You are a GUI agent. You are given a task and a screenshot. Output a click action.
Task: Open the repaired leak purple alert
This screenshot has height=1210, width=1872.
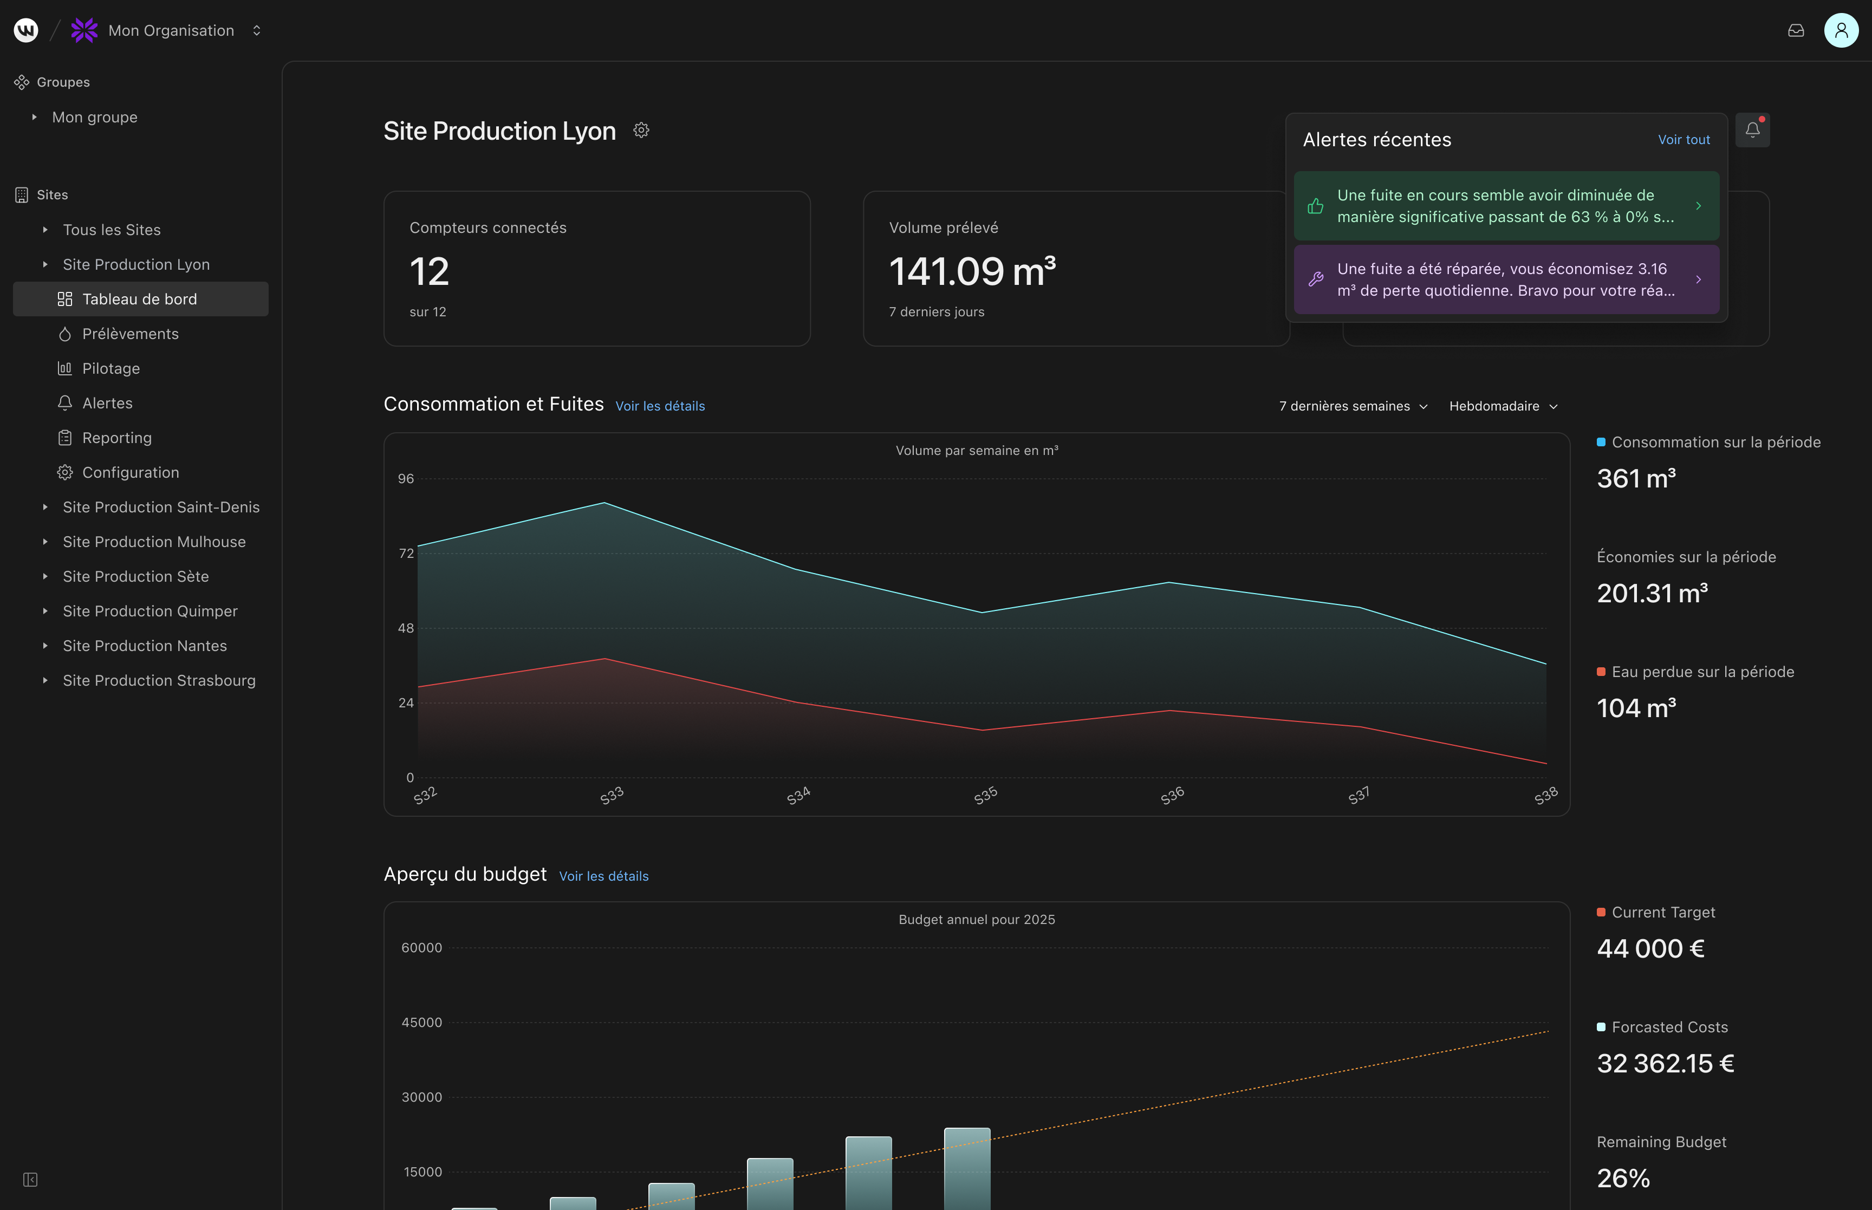pyautogui.click(x=1506, y=279)
